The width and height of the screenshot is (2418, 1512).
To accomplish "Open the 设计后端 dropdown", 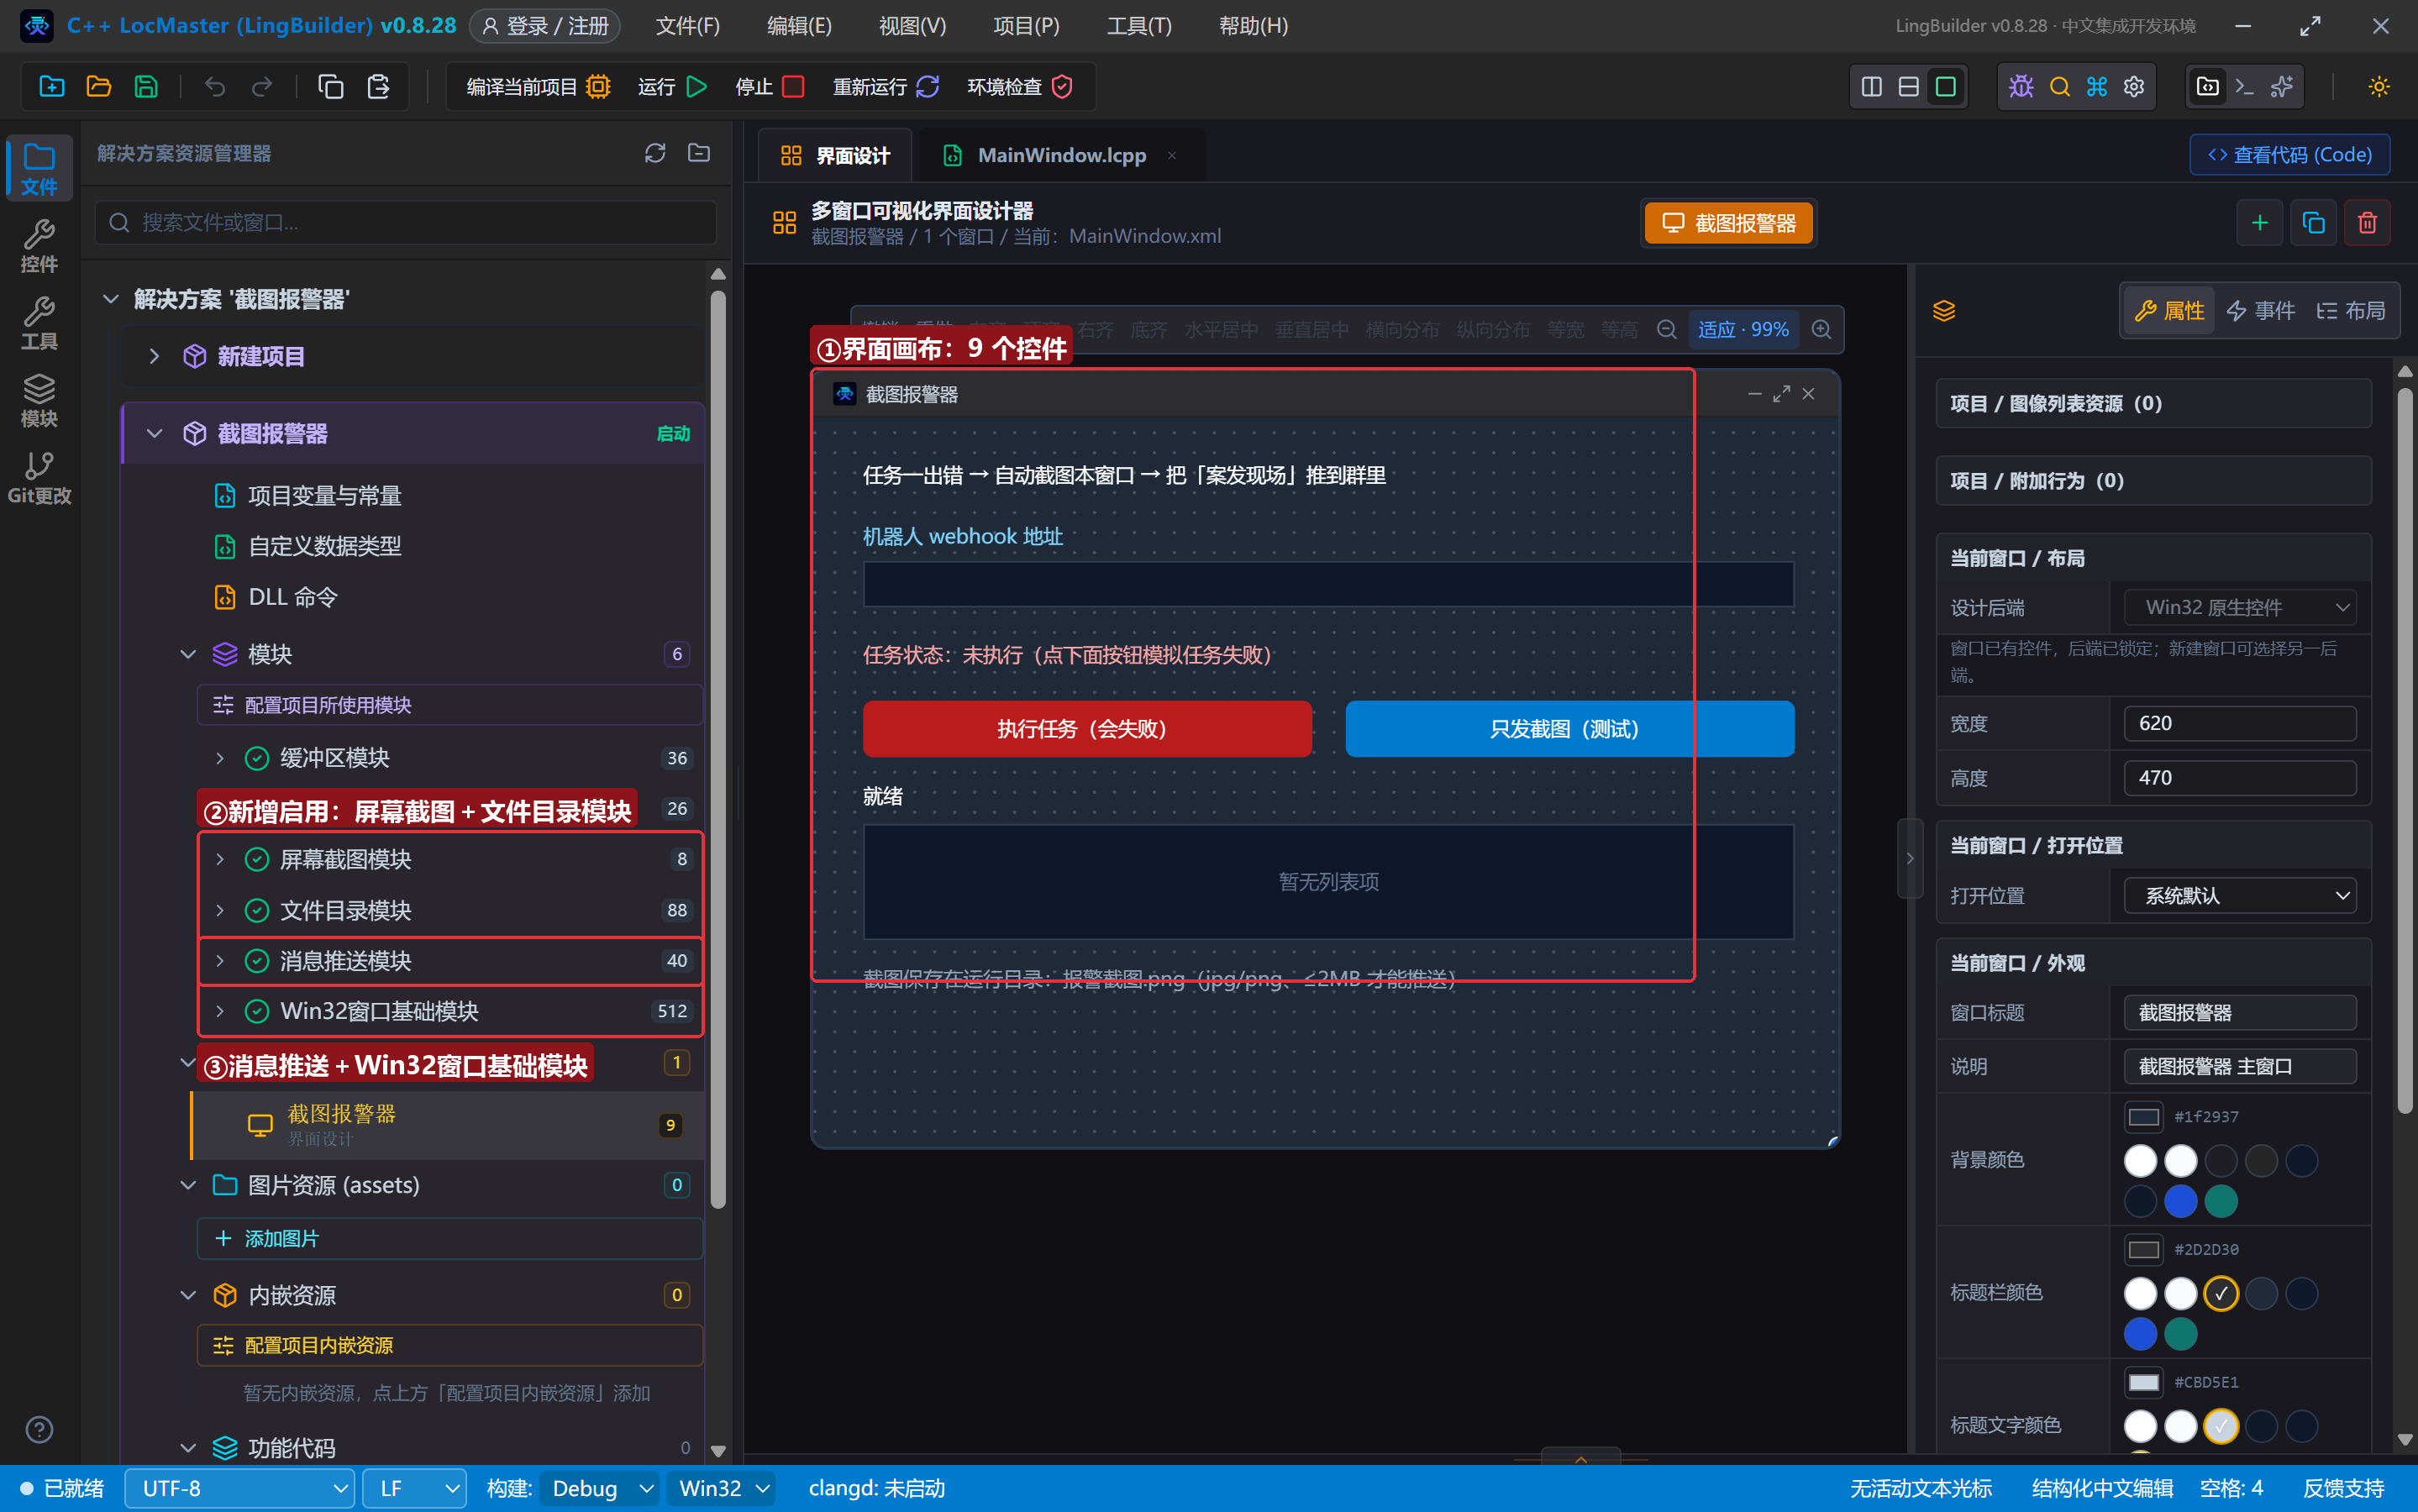I will 2240,607.
